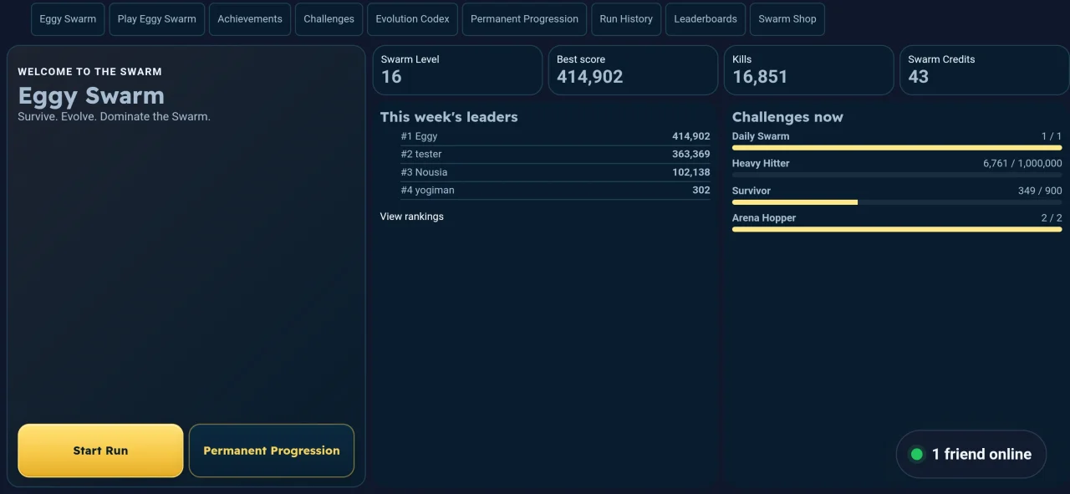1070x494 pixels.
Task: Select the Swarm Level stat card
Action: click(457, 70)
